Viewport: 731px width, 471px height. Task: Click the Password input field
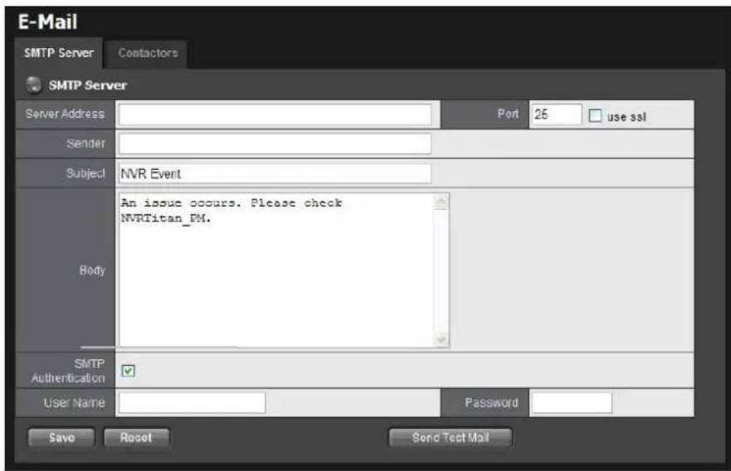(572, 402)
